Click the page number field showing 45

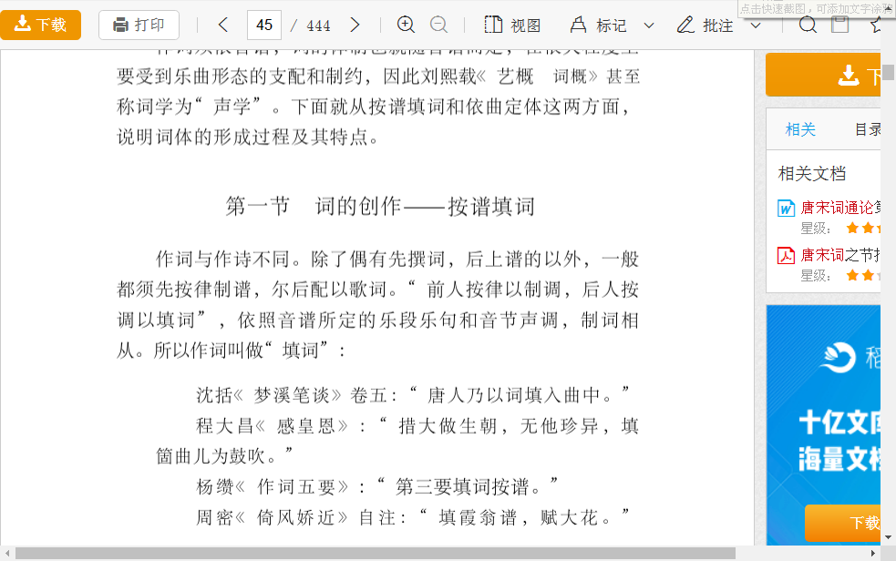264,25
